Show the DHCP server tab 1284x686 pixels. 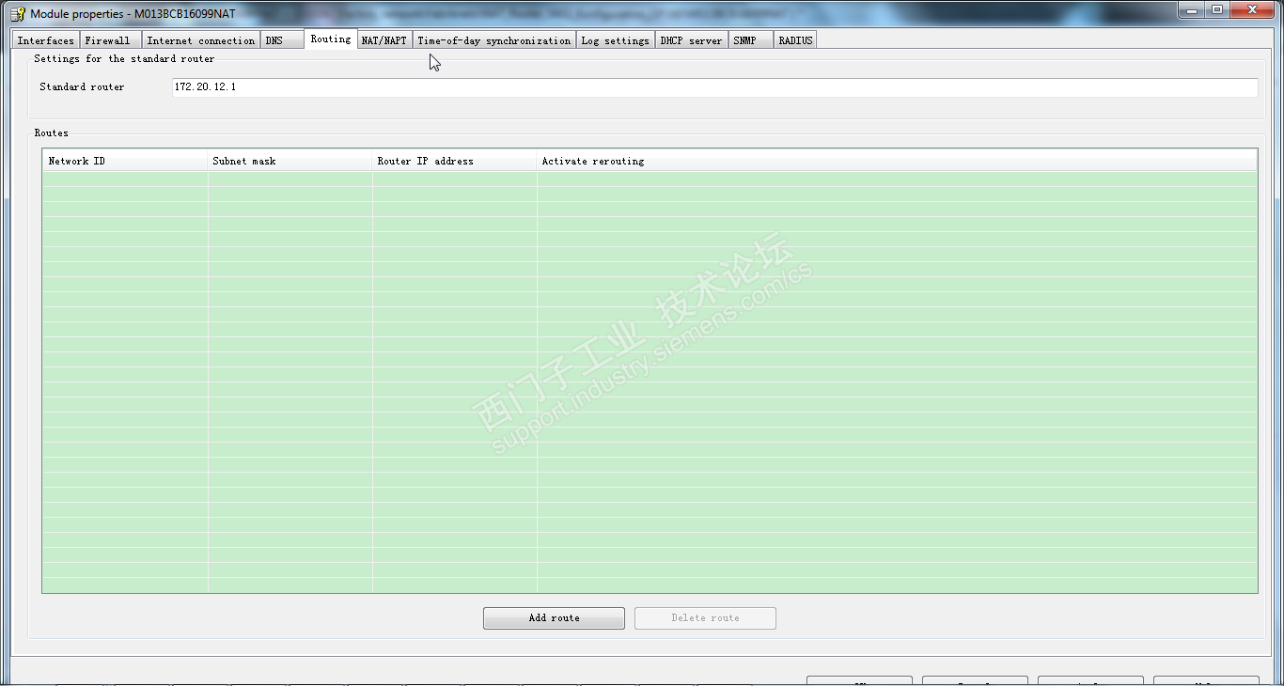(x=691, y=40)
